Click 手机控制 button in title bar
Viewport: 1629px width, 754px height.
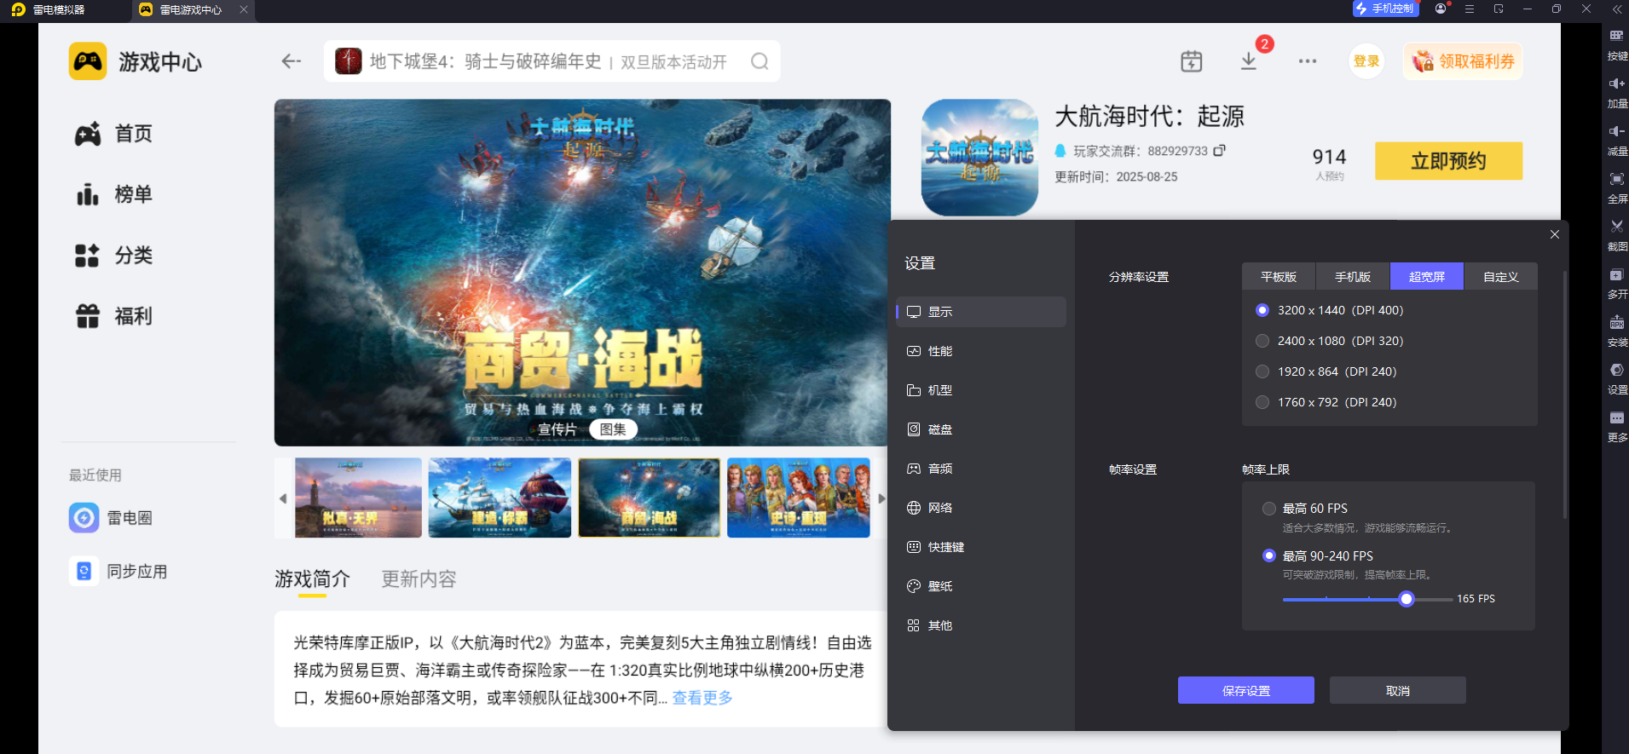[x=1386, y=9]
